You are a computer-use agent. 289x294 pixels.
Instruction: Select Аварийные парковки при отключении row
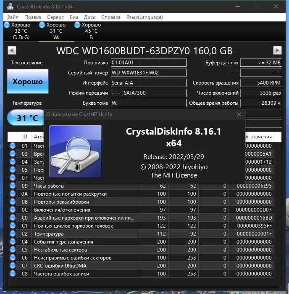tap(141, 218)
